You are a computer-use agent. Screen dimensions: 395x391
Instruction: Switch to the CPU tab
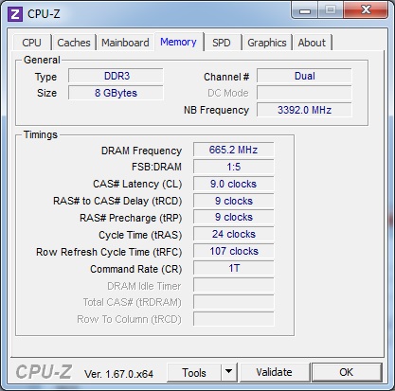(32, 43)
